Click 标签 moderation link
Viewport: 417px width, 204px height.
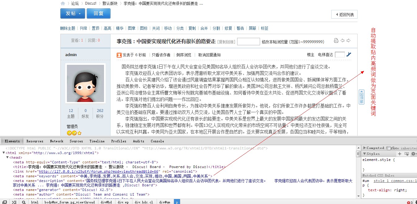click(265, 28)
